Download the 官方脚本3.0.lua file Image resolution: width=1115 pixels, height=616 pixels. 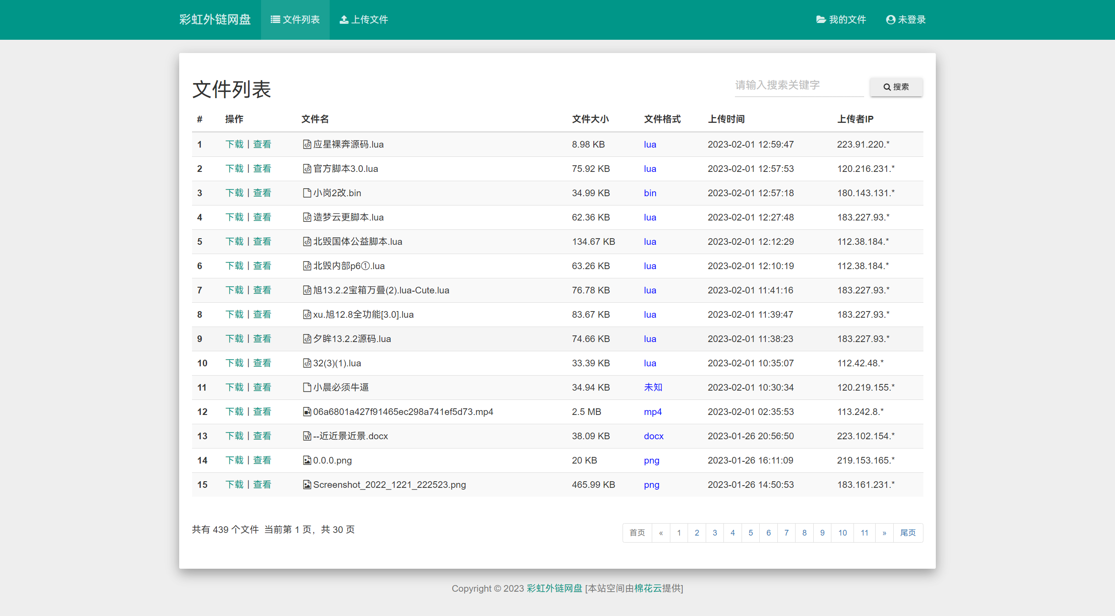coord(235,169)
